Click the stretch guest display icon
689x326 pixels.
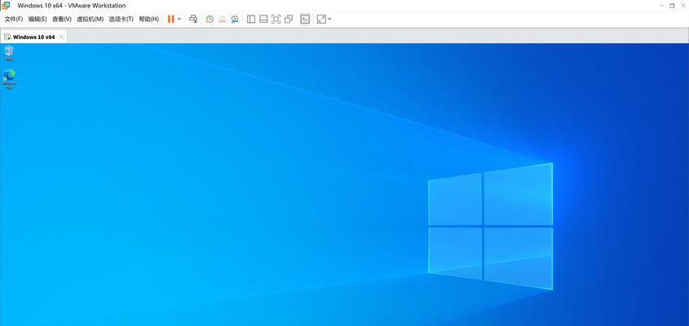tap(321, 20)
